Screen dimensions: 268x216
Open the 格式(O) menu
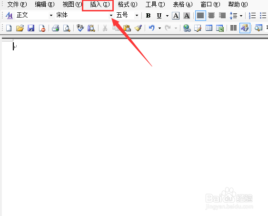(128, 4)
